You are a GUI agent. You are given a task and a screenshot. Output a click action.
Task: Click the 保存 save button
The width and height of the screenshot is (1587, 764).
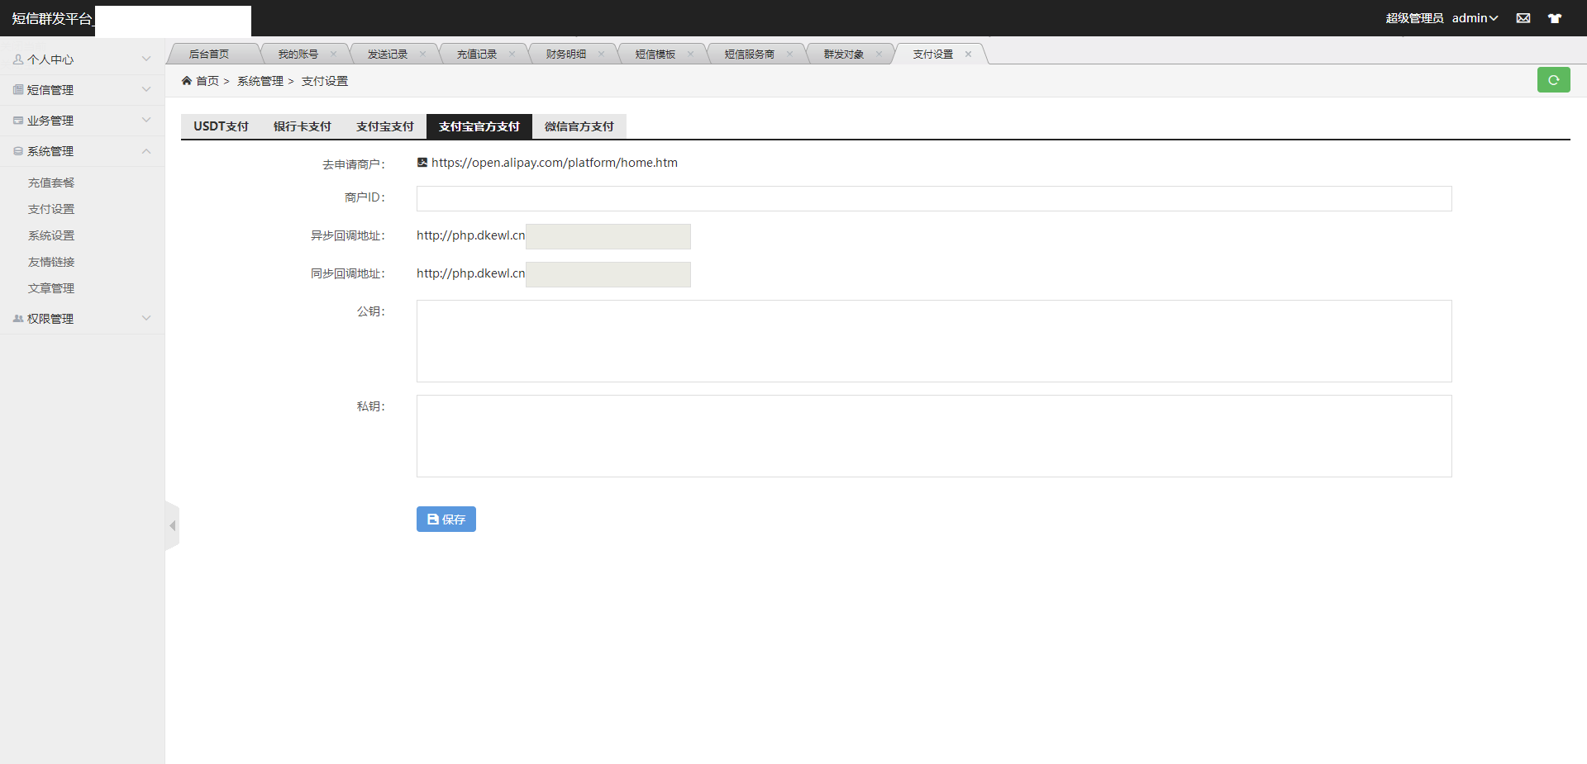pos(446,519)
